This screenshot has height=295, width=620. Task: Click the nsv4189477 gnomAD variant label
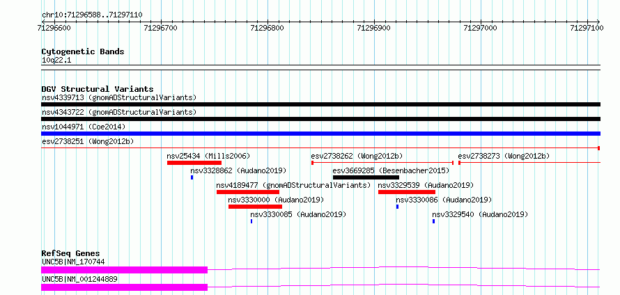[x=293, y=185]
